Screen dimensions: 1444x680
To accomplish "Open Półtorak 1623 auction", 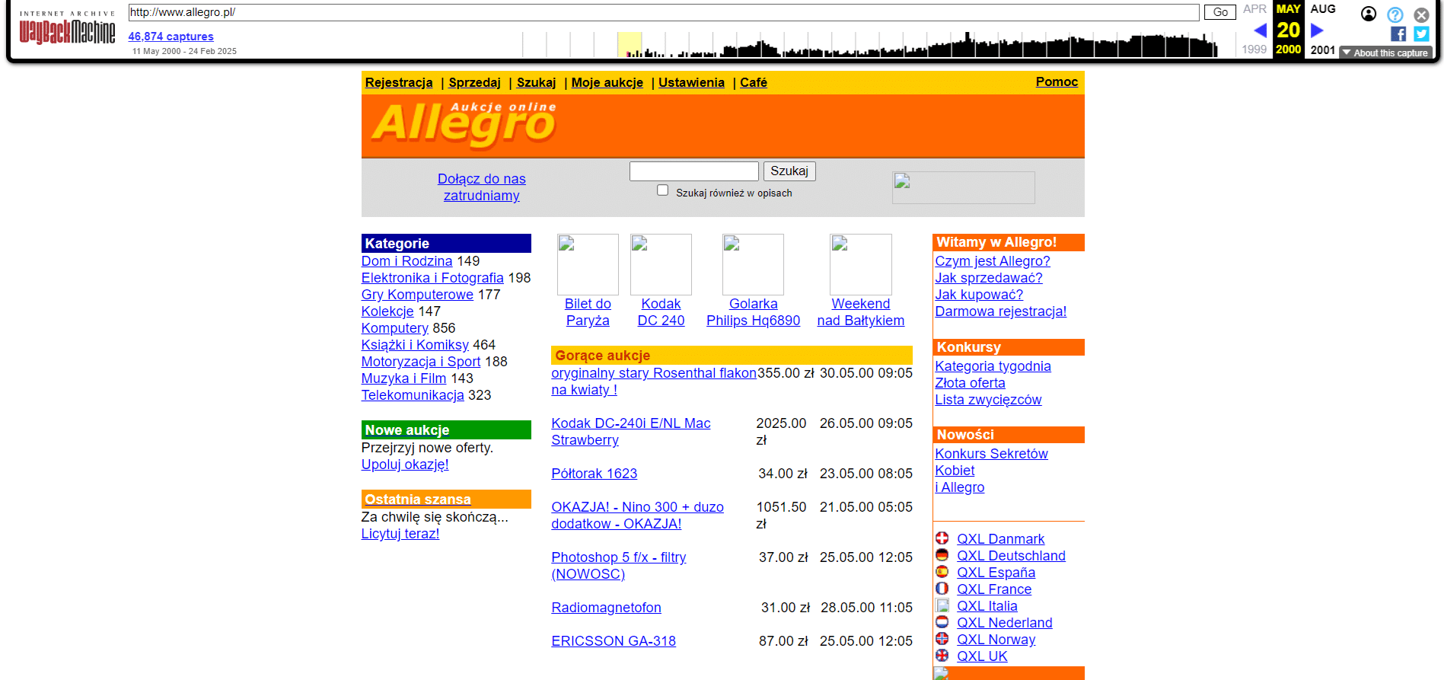I will click(594, 474).
